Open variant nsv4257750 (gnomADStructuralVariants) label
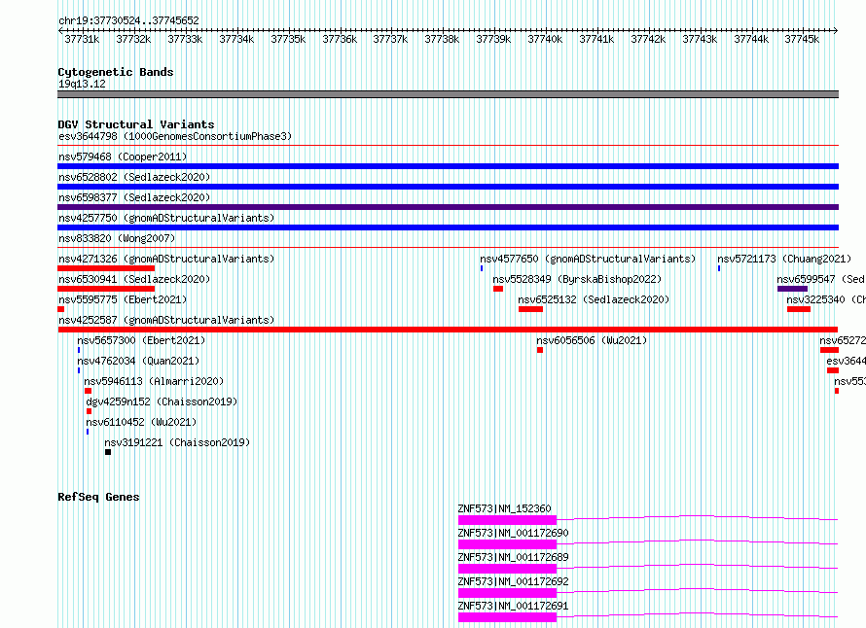This screenshot has height=628, width=866. click(166, 218)
